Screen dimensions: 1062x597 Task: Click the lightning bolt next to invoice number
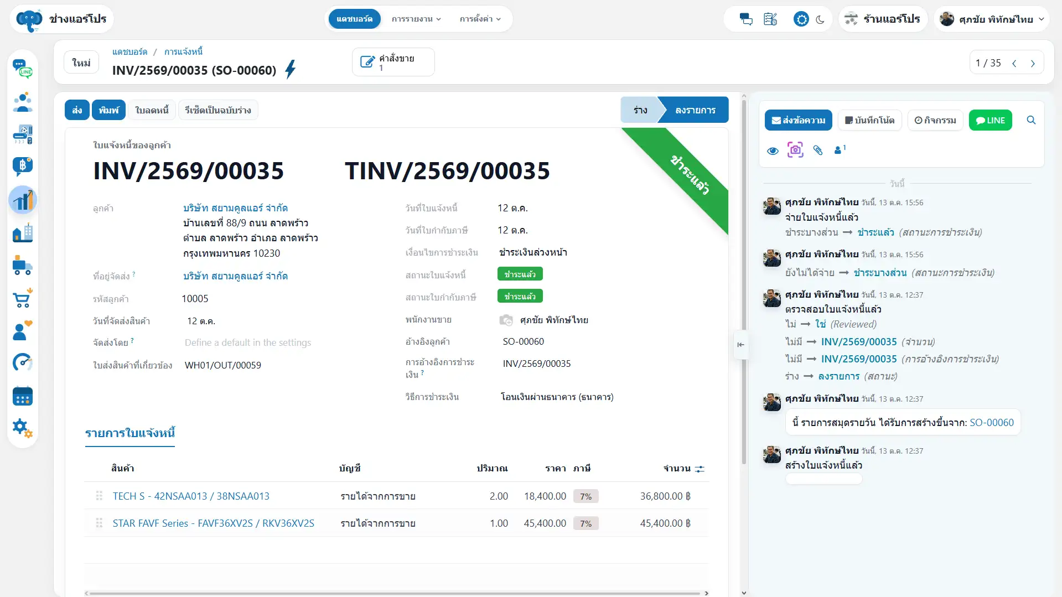pos(290,70)
